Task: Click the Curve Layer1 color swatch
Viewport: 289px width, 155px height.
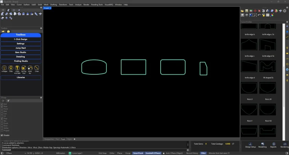Action: (x=70, y=153)
